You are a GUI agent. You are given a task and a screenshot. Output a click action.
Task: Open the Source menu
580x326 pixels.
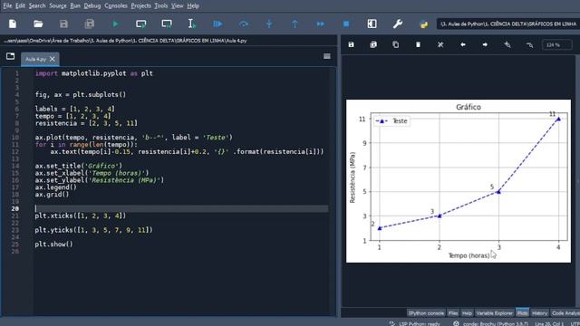tap(58, 6)
